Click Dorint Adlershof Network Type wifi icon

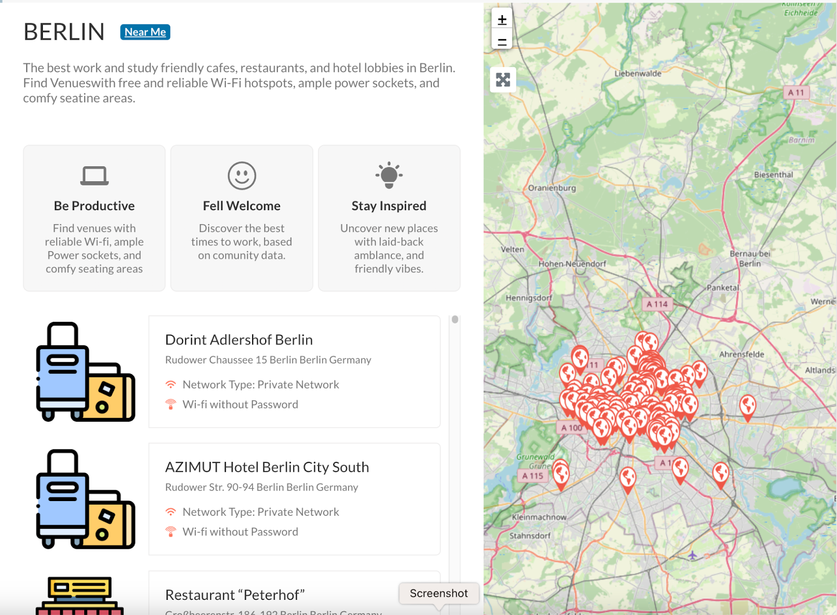point(171,385)
